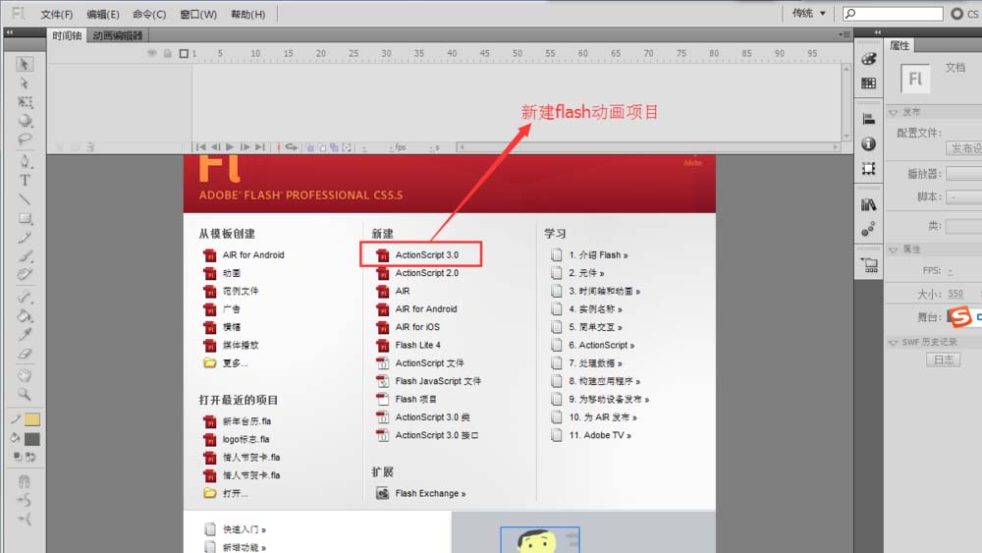The height and width of the screenshot is (553, 982).
Task: Collapse right panel dock arrows
Action: coord(877,32)
